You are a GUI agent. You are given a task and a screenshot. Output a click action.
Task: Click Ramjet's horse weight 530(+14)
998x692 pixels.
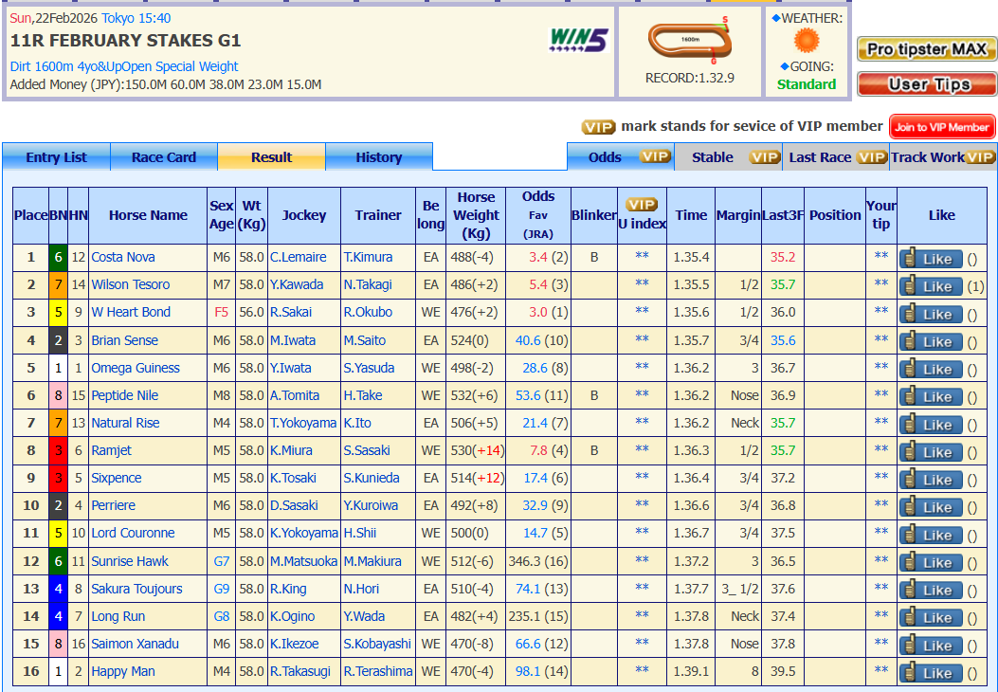tap(477, 450)
